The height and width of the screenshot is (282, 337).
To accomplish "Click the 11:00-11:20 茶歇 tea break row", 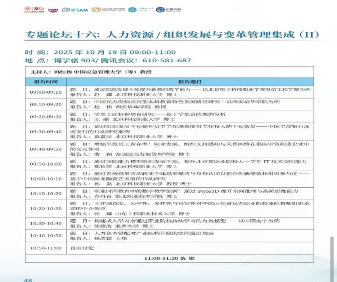I will (169, 258).
